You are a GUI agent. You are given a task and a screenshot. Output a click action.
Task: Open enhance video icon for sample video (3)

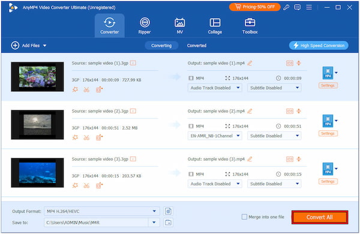click(99, 185)
